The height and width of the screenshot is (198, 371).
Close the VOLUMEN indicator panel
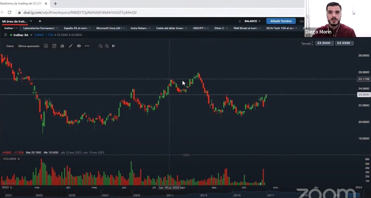click(x=19, y=159)
